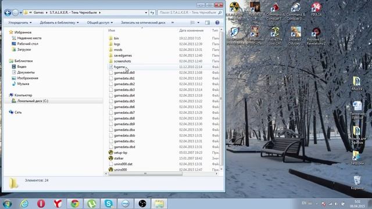The image size is (372, 209).
Task: Click right arrow of horizontal scrollbar
Action: pyautogui.click(x=216, y=174)
